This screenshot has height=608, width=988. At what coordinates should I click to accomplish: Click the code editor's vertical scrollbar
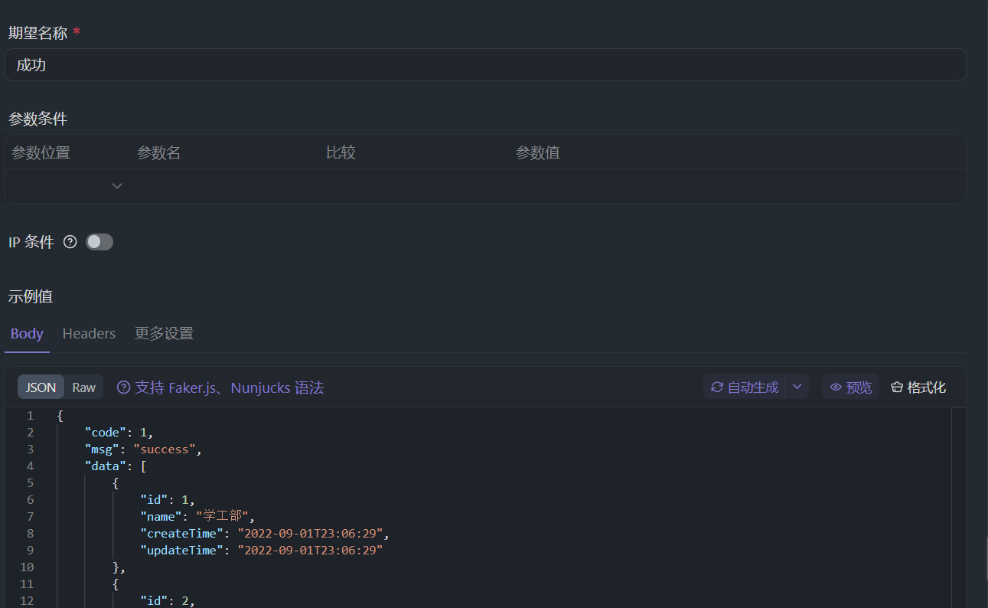coord(958,505)
